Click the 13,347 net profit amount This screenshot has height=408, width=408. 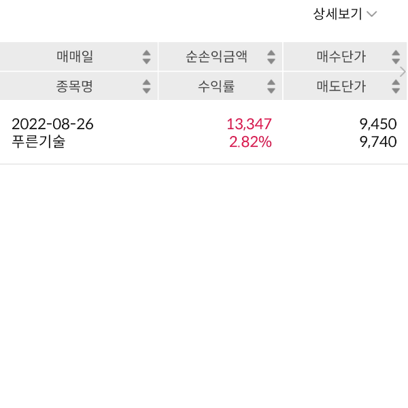[249, 124]
